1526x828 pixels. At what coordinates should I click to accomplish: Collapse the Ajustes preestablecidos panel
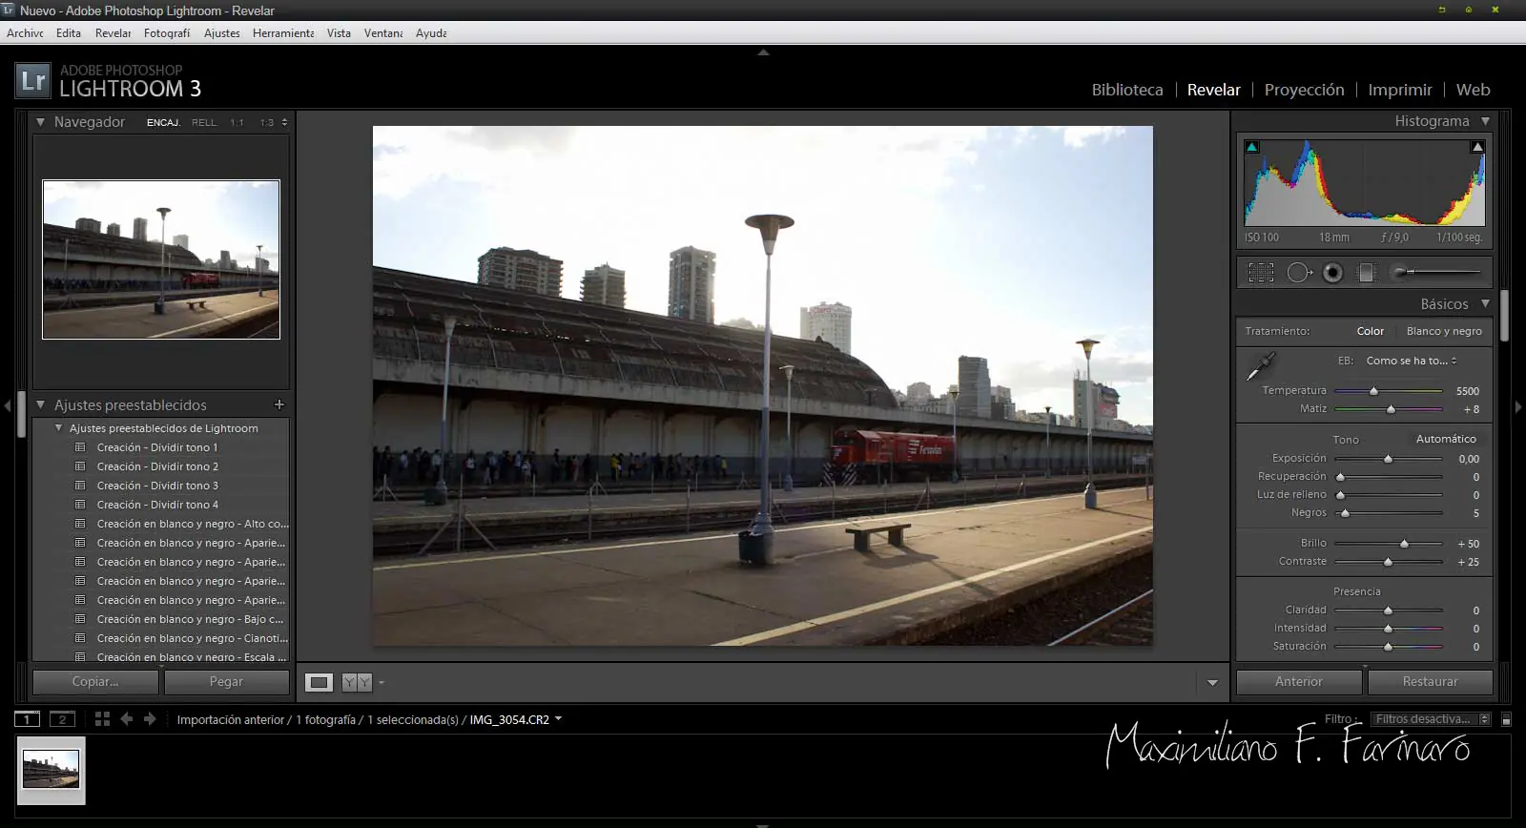click(x=40, y=404)
